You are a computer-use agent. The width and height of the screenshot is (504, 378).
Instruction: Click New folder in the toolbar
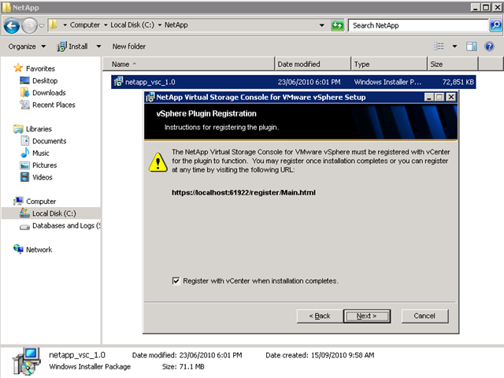point(128,46)
